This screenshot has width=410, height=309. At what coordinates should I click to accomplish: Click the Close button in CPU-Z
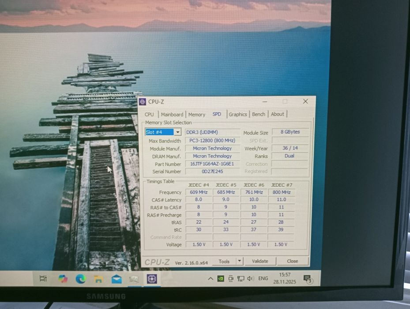coord(292,261)
